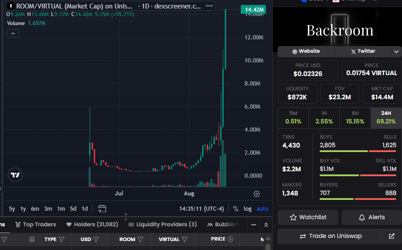Select the 6H price change tab
Screen dimensions: 402x250
tap(355, 118)
